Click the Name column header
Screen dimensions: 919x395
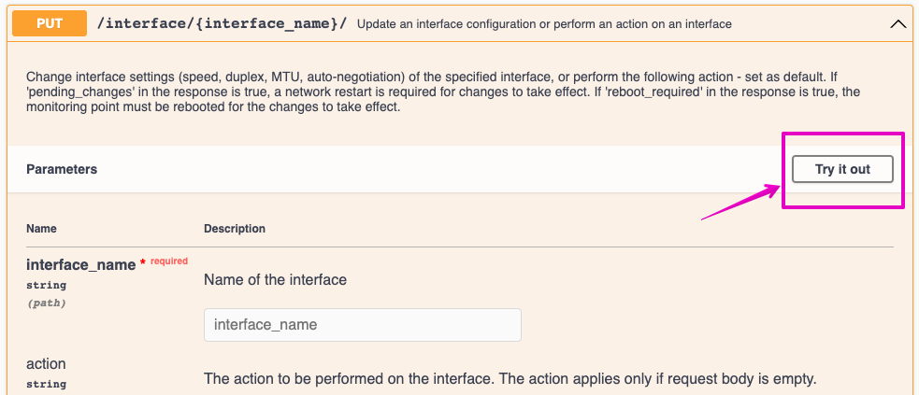(x=41, y=229)
